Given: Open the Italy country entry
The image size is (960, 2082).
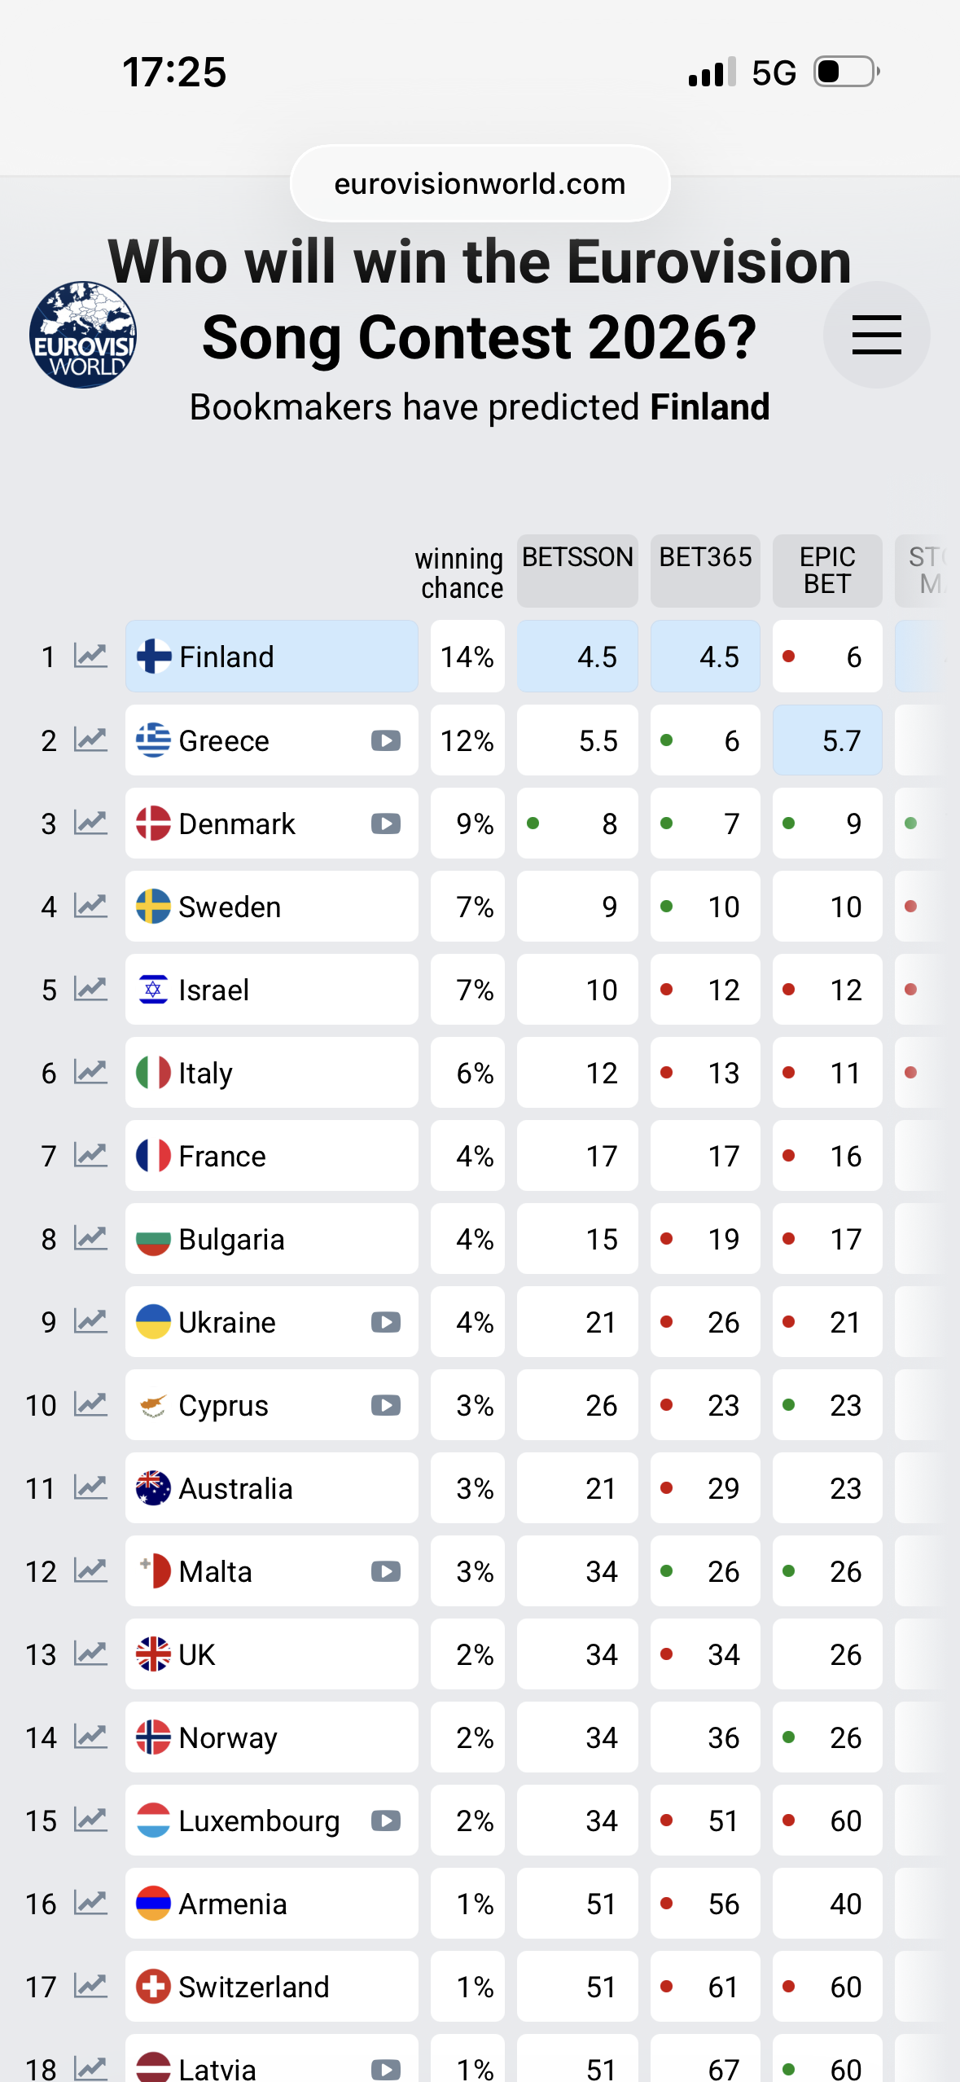Looking at the screenshot, I should pos(271,1073).
